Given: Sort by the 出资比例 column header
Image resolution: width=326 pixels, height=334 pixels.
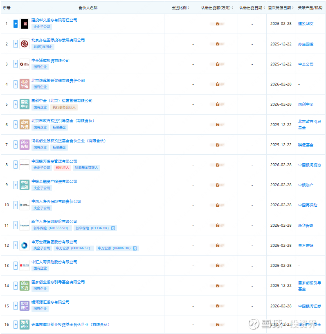Looking at the screenshot, I should click(180, 8).
